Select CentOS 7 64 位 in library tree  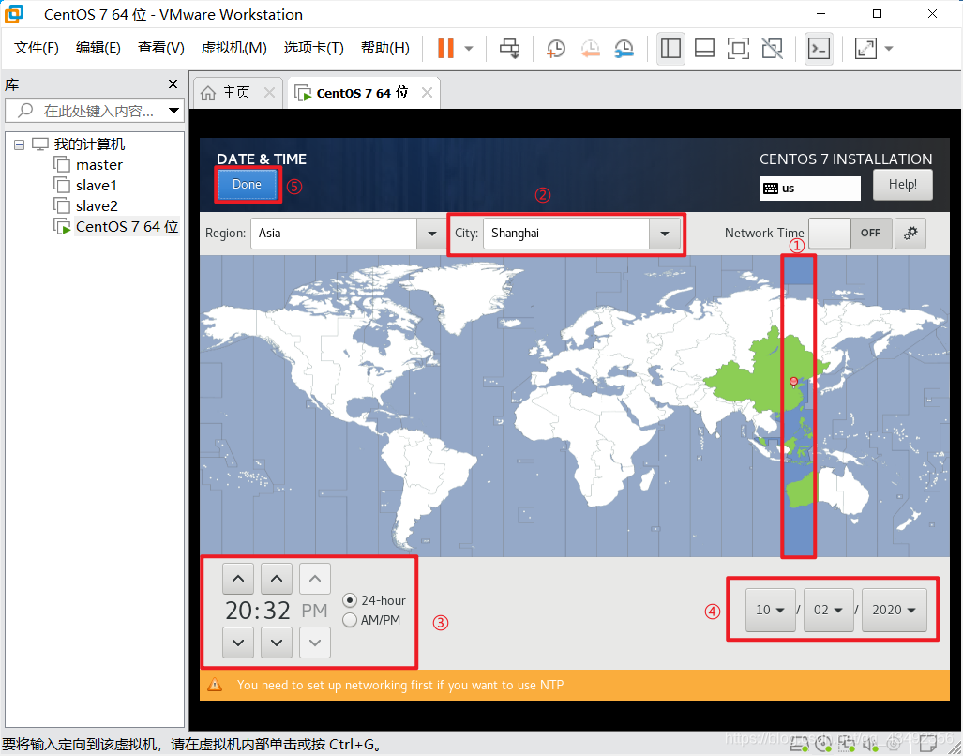pos(116,227)
